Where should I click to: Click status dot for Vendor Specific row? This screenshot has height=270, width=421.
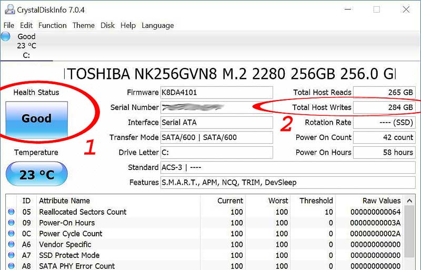pos(11,244)
